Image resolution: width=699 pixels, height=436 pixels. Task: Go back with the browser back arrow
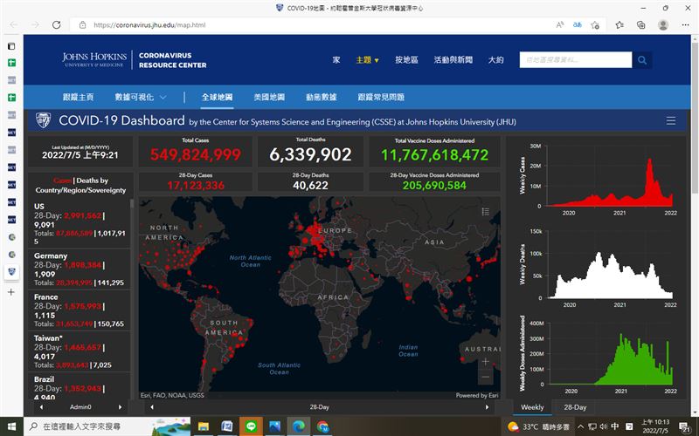[14, 25]
